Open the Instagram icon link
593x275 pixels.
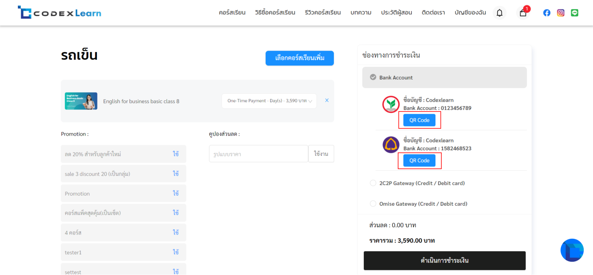coord(560,13)
